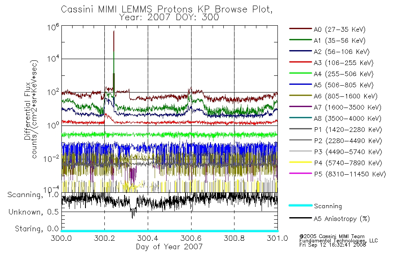Click the Staring, 0.0 axis label
This screenshot has width=408, height=257.
pyautogui.click(x=37, y=229)
